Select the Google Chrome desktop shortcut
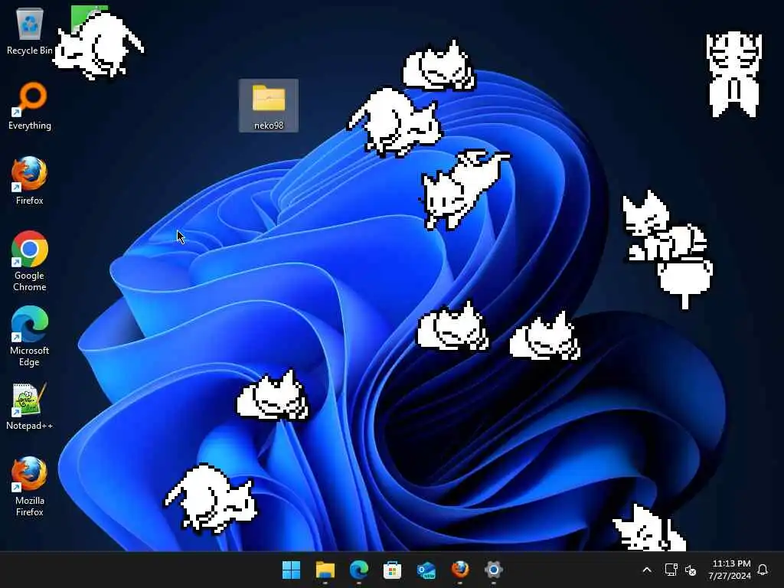Screen dimensions: 784x588 pos(30,261)
